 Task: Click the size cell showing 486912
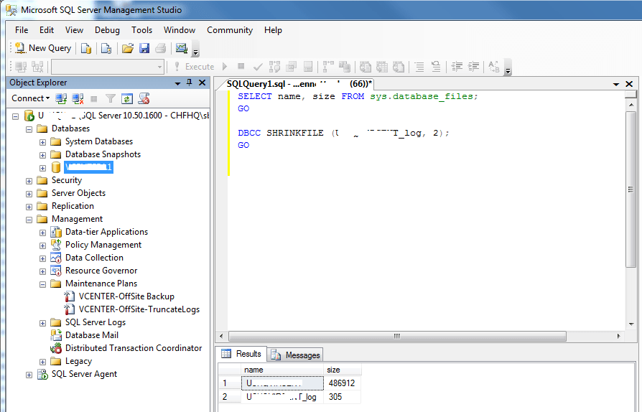click(x=342, y=383)
